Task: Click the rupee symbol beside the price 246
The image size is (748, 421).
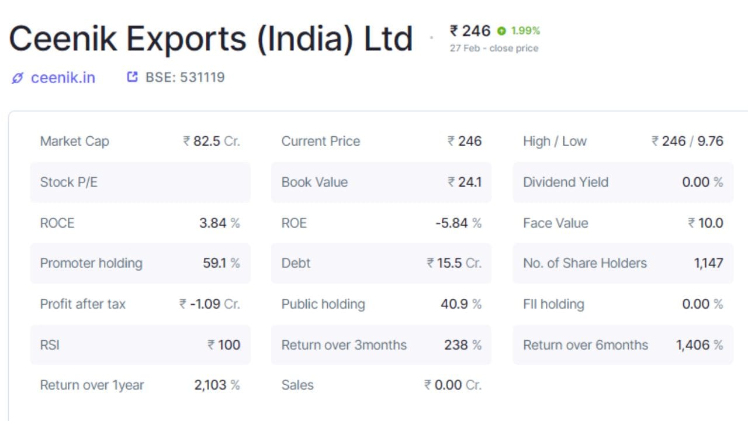Action: point(453,30)
